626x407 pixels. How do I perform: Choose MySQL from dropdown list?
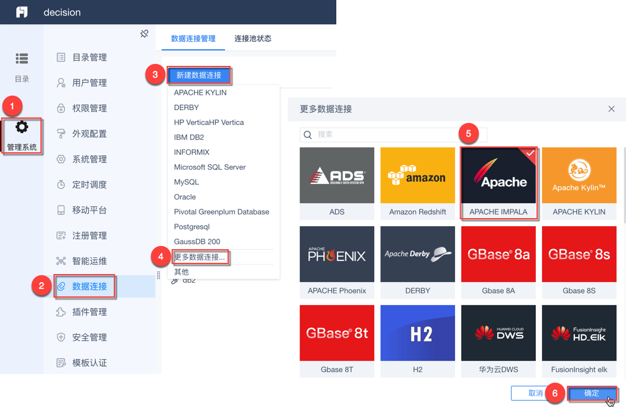click(x=186, y=182)
